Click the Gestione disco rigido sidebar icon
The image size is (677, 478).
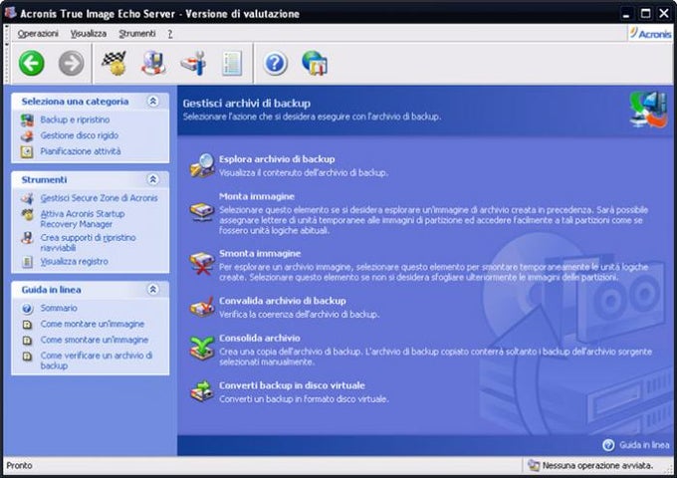click(x=27, y=136)
